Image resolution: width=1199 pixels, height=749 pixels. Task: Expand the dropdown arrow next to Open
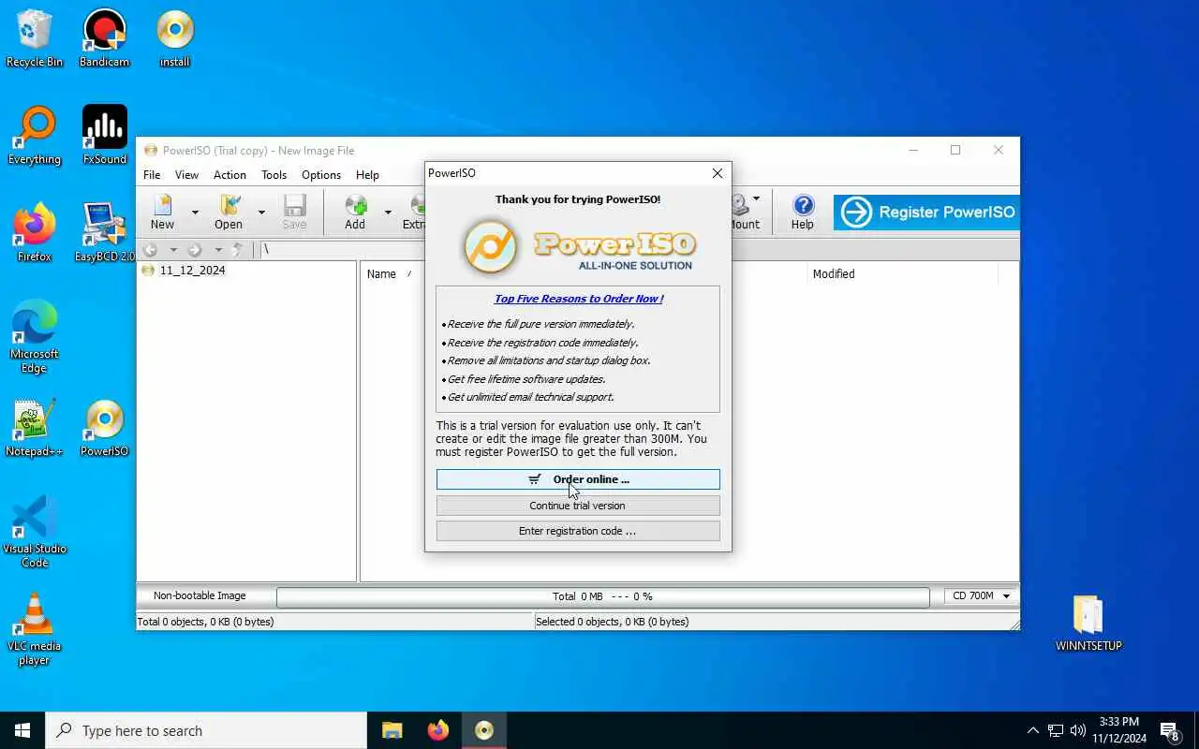point(261,213)
